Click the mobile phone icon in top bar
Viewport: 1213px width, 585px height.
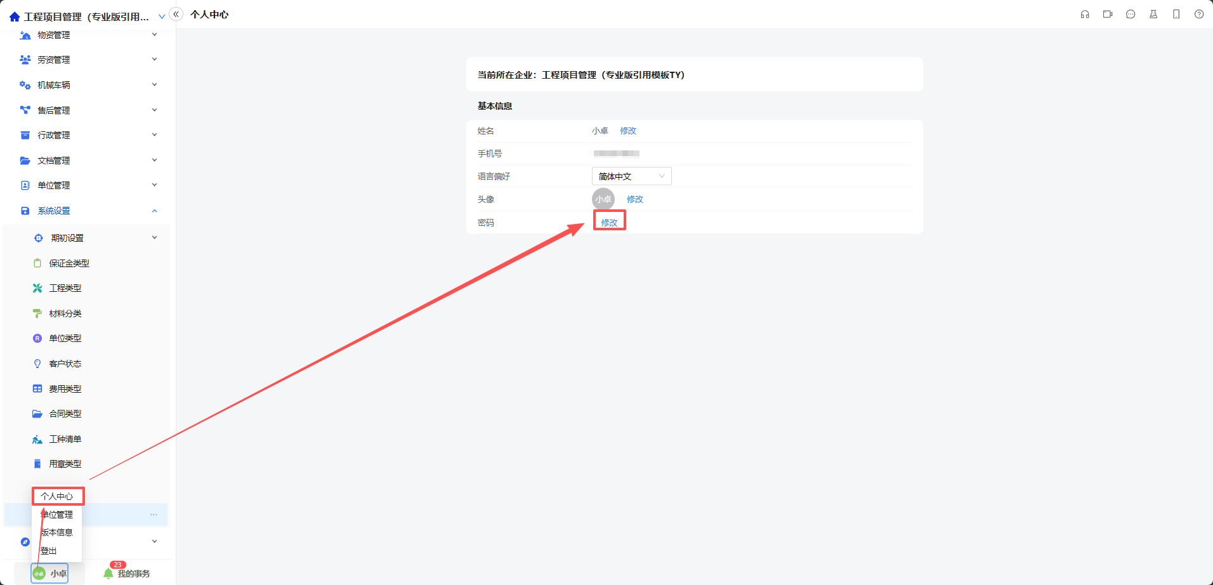pos(1176,14)
